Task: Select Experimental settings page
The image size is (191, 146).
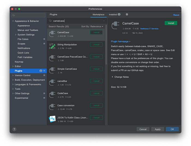Action: (x=22, y=98)
